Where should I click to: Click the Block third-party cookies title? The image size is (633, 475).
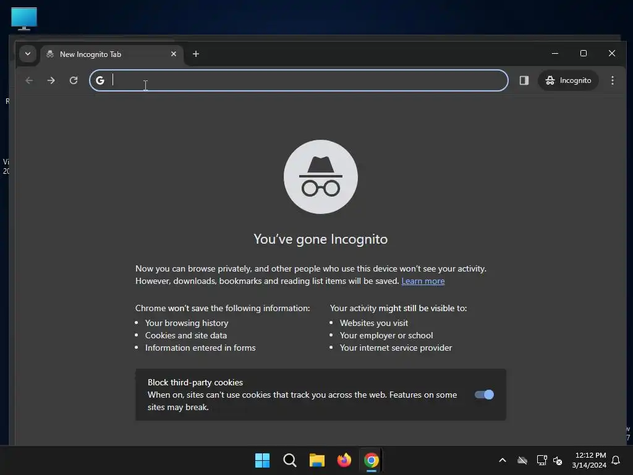[195, 382]
